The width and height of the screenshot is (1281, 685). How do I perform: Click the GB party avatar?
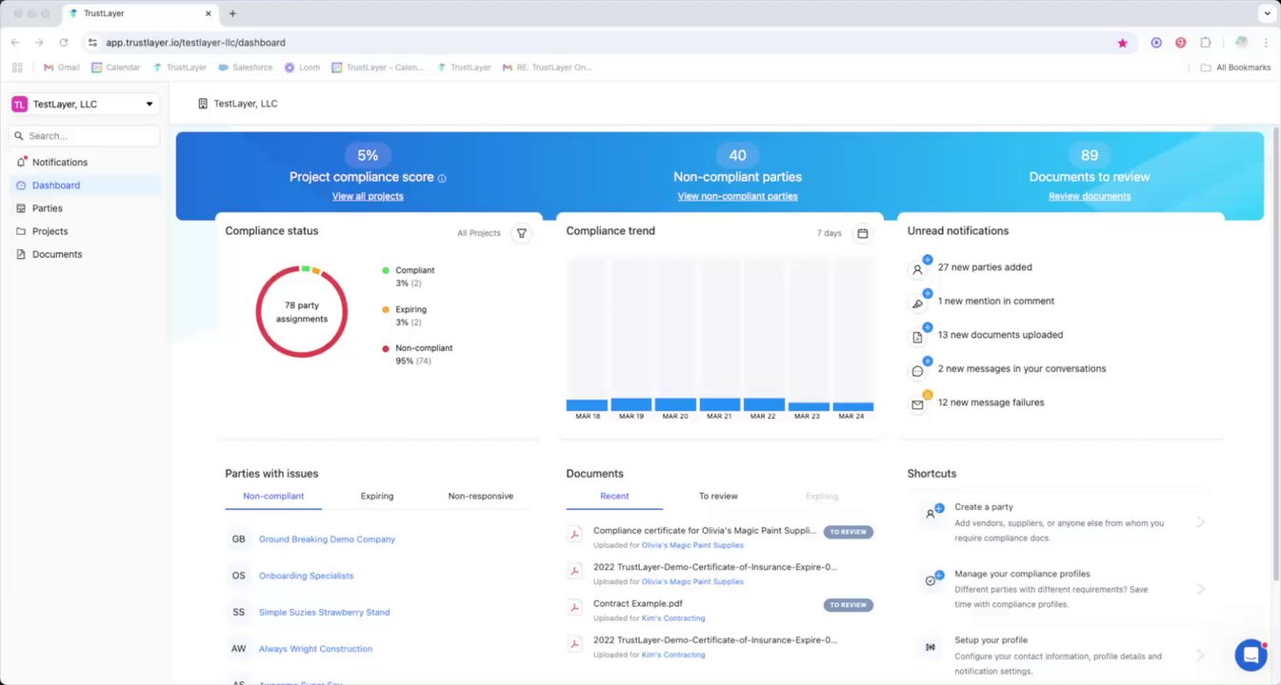click(x=238, y=539)
